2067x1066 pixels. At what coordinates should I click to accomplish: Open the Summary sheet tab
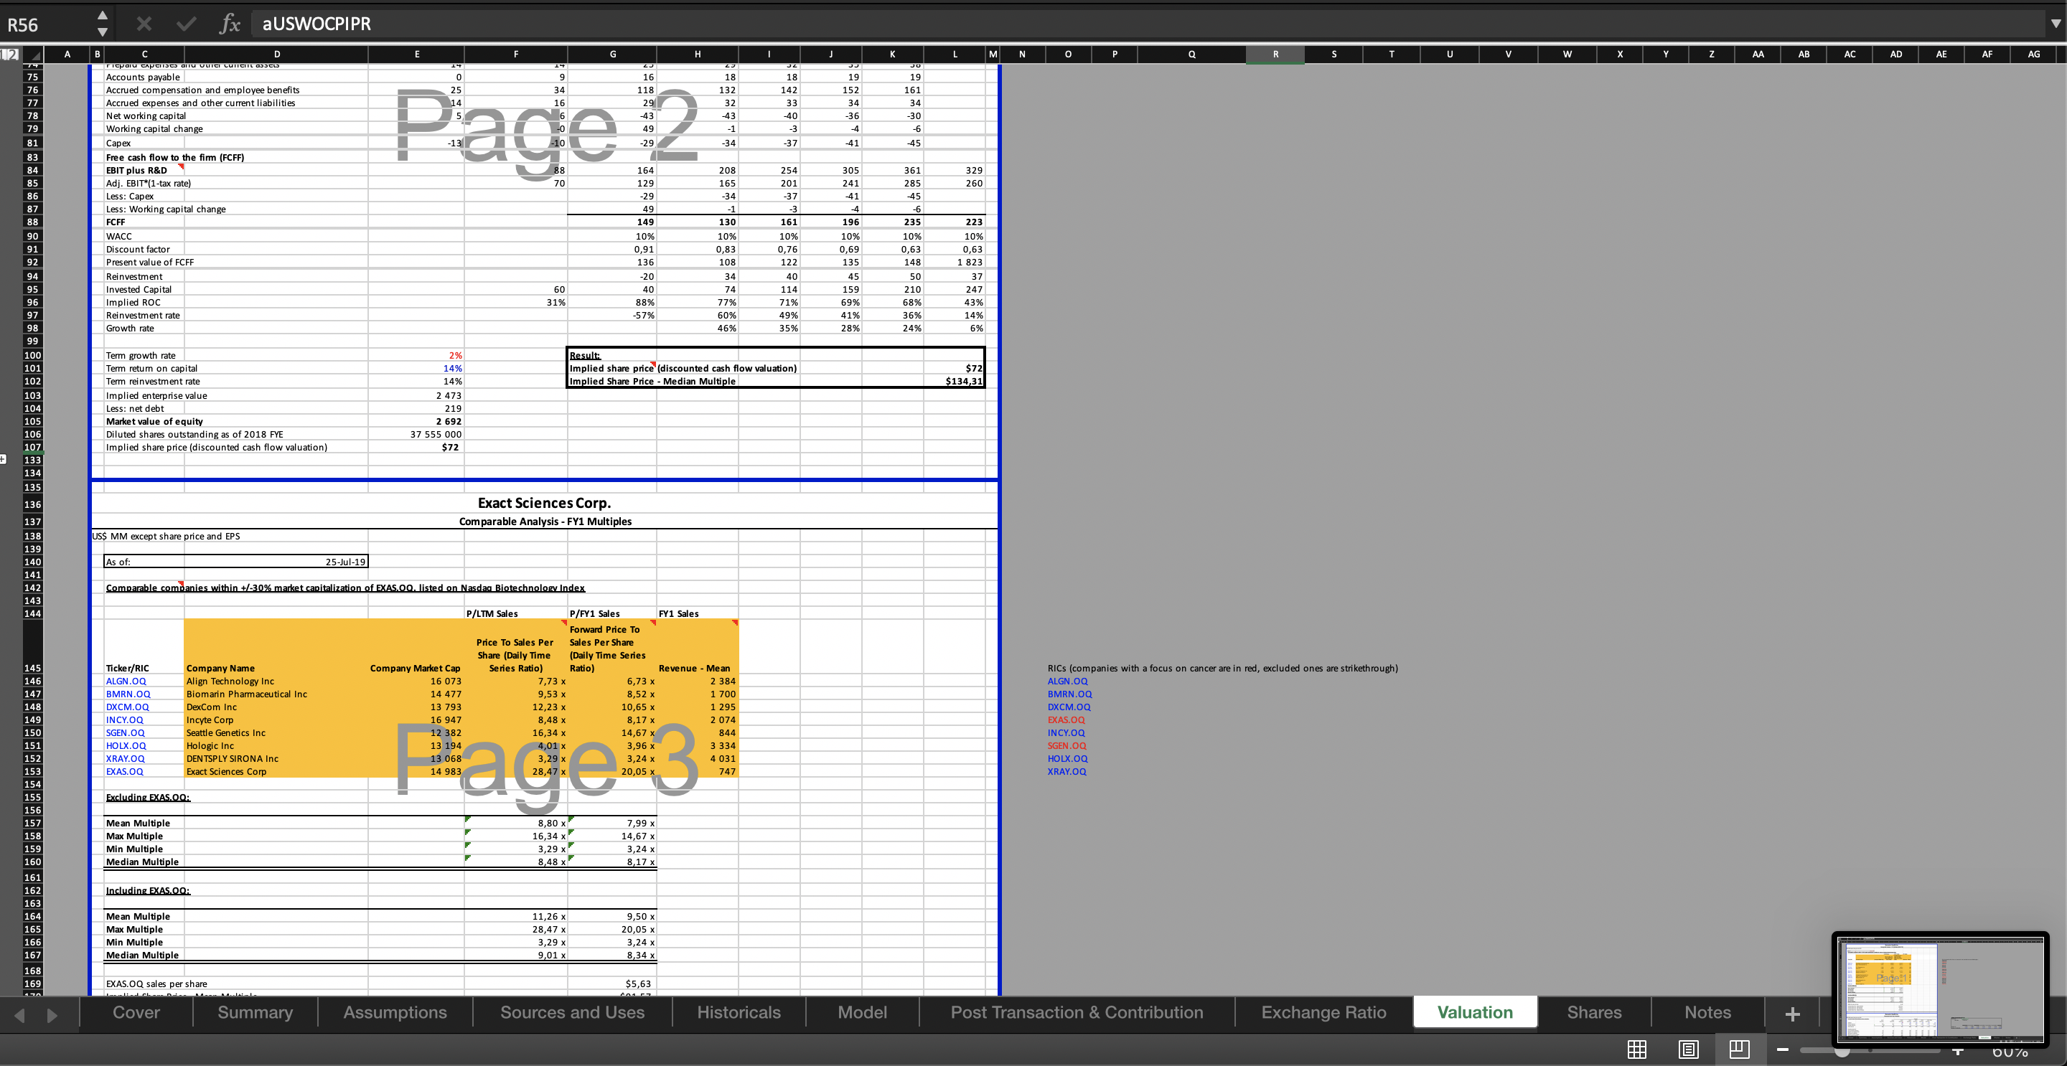click(256, 1012)
